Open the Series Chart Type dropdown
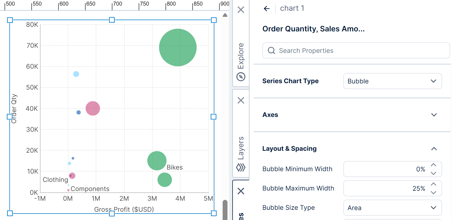Image resolution: width=452 pixels, height=220 pixels. tap(392, 81)
